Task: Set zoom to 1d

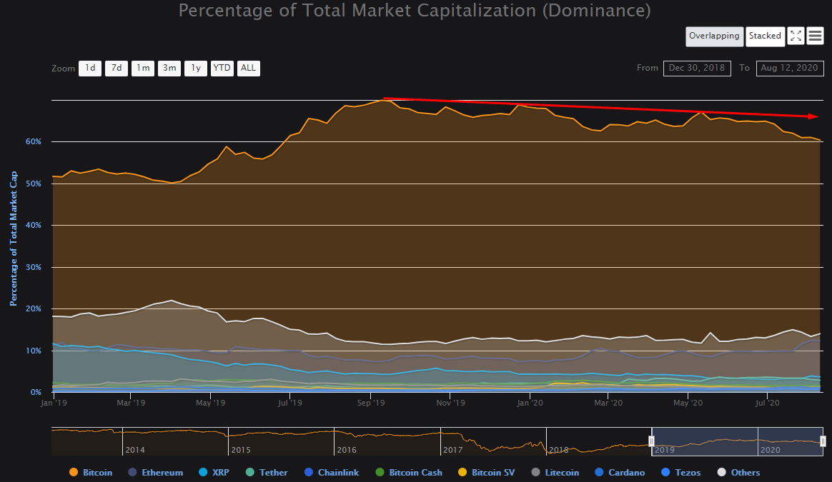Action: pos(90,68)
